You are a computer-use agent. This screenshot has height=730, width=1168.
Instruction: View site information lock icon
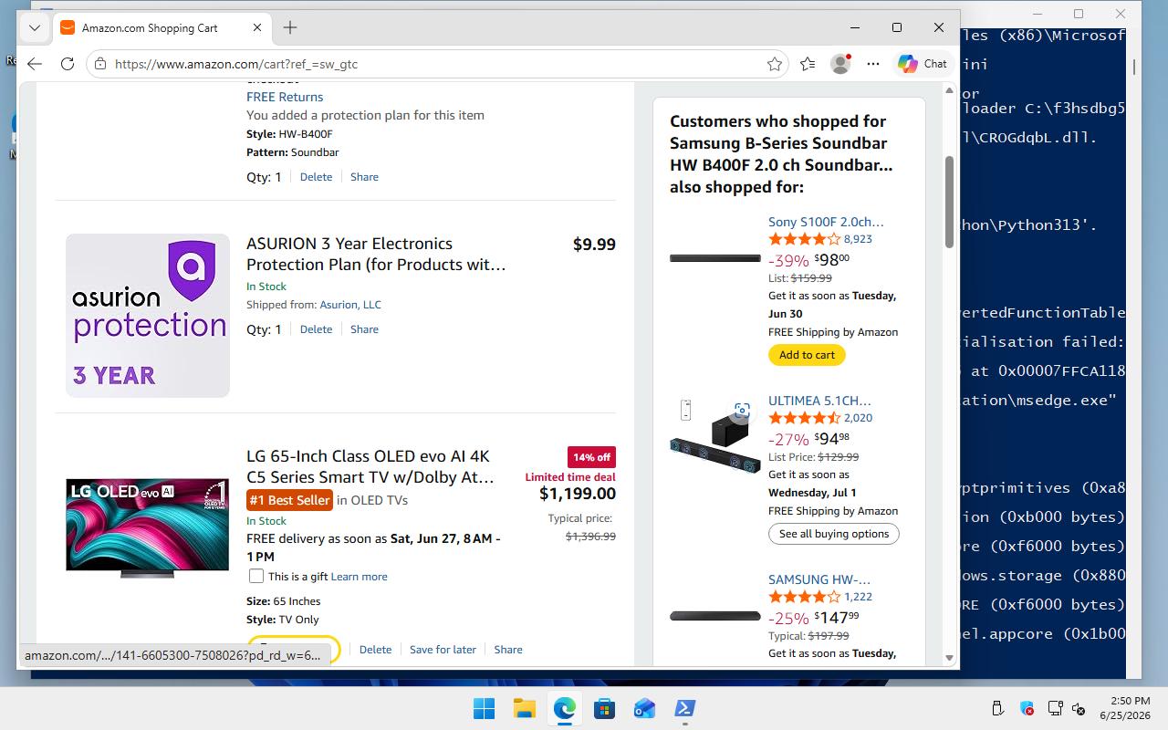pos(100,64)
